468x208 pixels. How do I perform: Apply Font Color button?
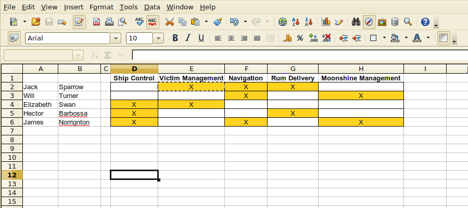click(x=417, y=38)
